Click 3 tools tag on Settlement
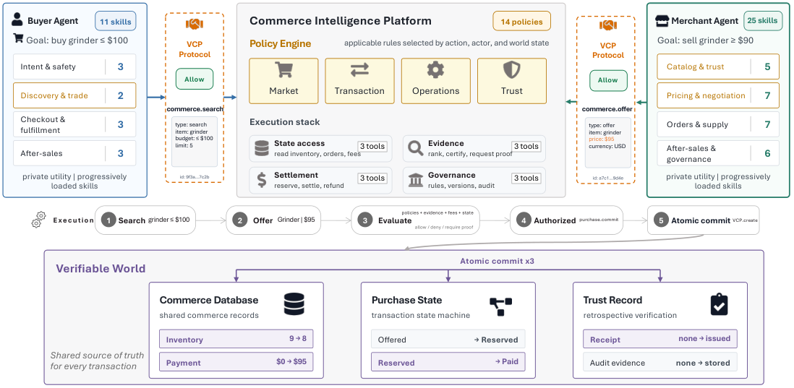 point(372,178)
